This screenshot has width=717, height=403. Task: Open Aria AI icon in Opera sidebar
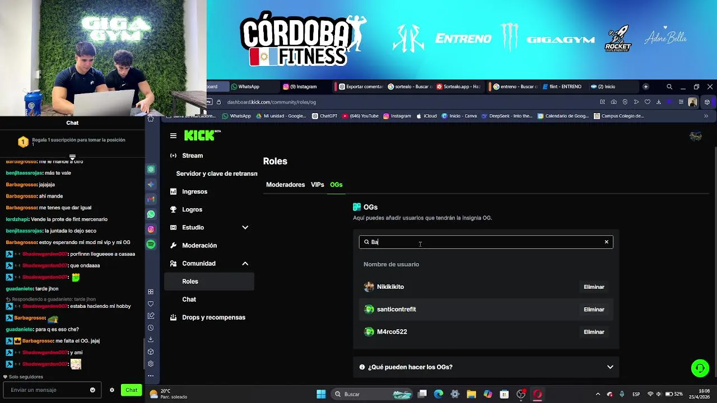pos(151,184)
